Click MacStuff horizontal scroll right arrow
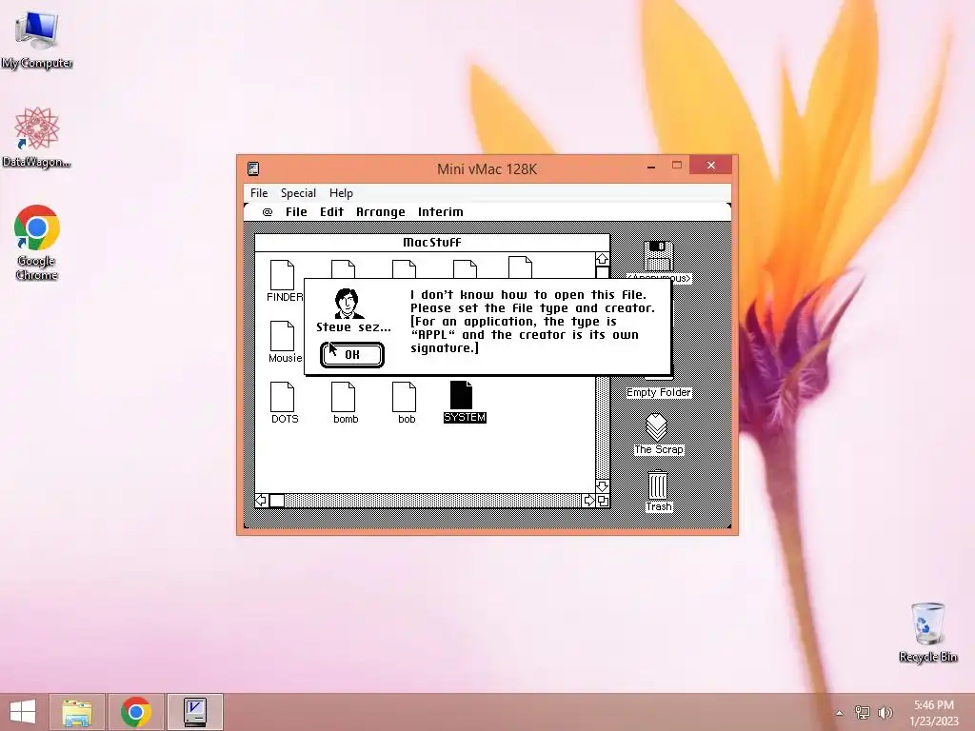The width and height of the screenshot is (975, 731). (588, 501)
